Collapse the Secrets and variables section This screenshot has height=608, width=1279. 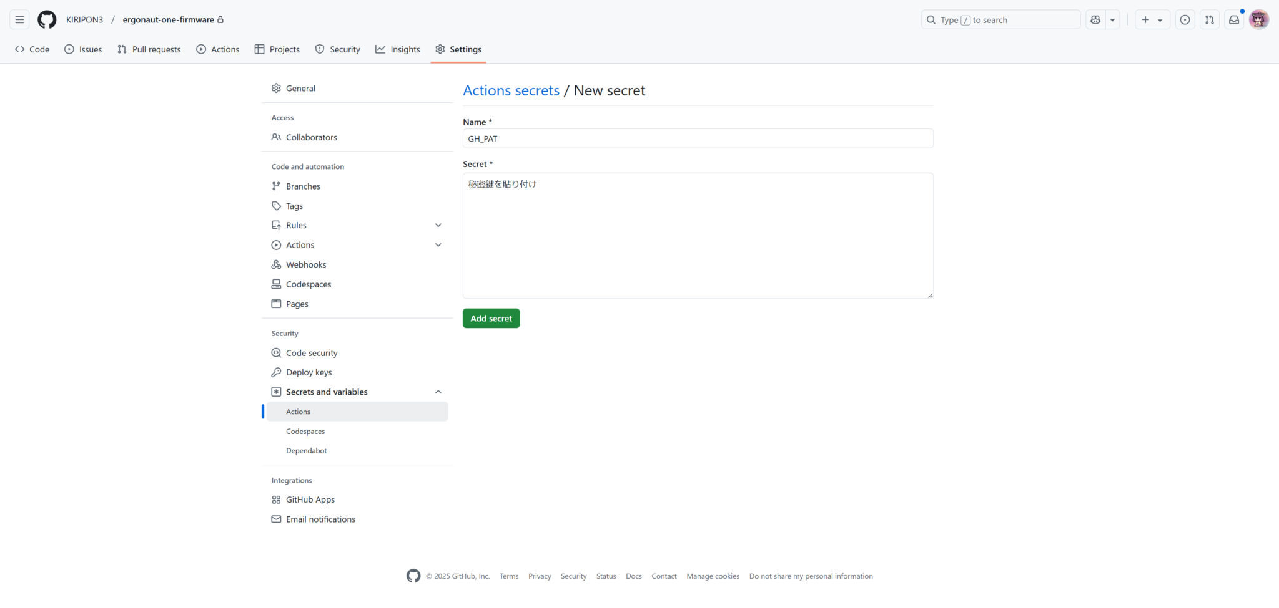point(438,392)
